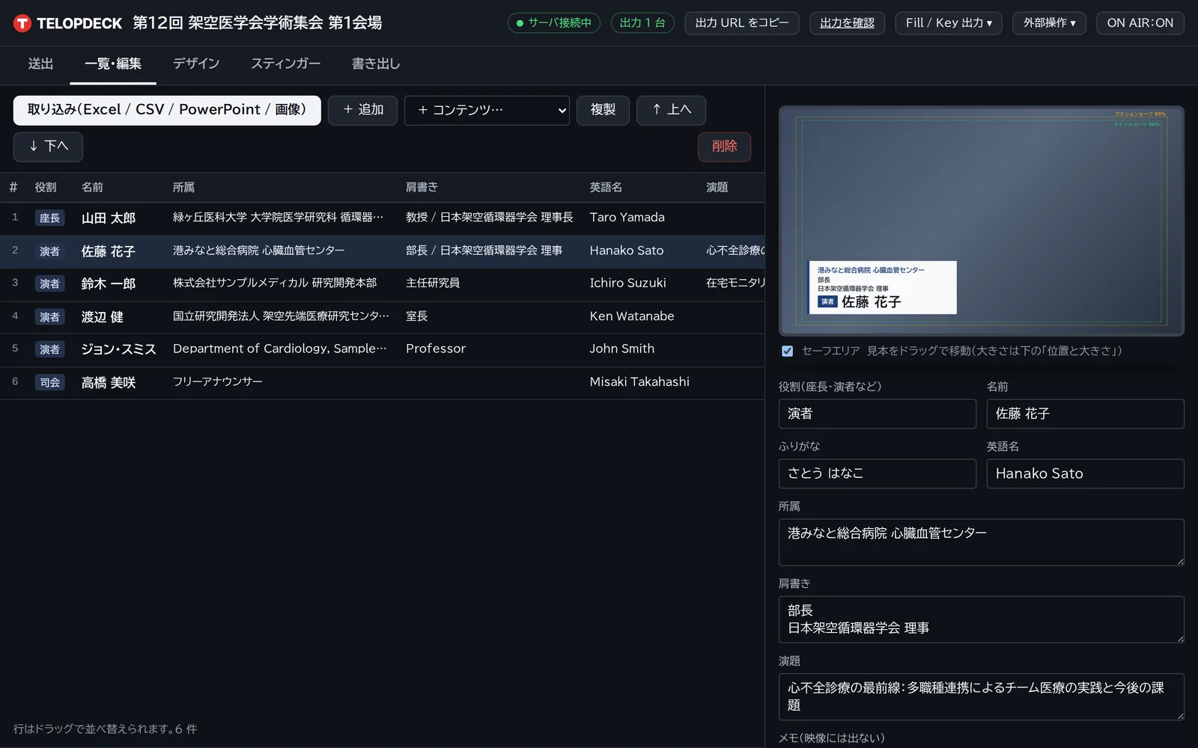Select the 一覧・編集 tab
Screen dimensions: 1198x748
click(x=113, y=64)
